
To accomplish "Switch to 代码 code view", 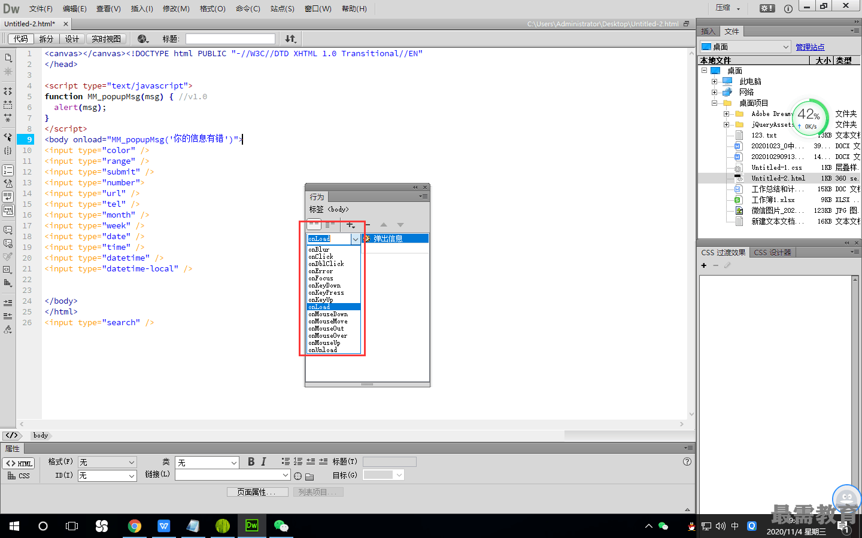I will tap(20, 39).
